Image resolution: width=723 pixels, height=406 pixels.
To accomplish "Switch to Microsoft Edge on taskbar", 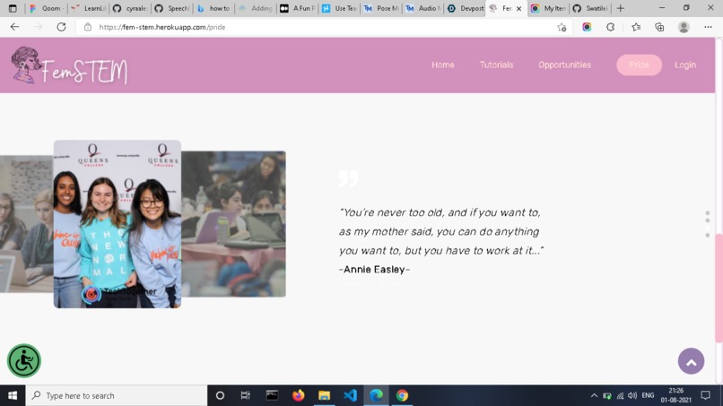I will pyautogui.click(x=376, y=395).
